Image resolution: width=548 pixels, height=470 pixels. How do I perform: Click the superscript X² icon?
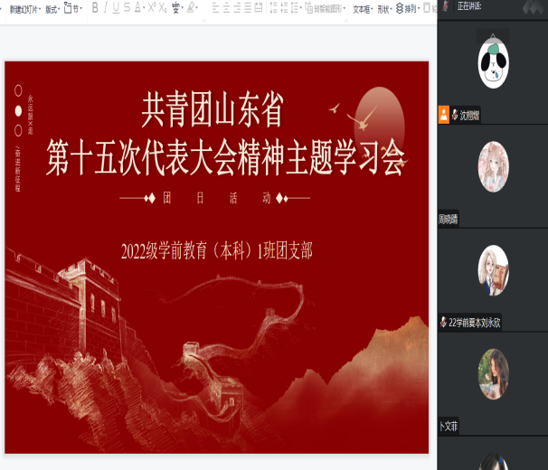tap(150, 8)
